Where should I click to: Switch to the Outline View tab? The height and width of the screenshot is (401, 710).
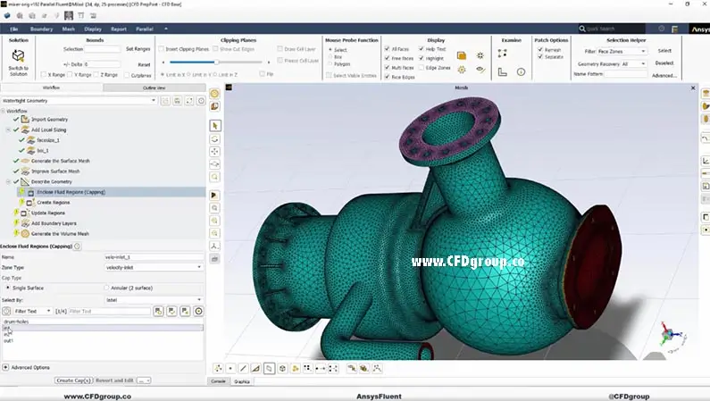coord(154,88)
